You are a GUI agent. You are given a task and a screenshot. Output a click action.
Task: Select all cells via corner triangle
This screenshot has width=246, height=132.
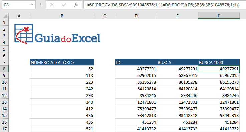tap(5, 16)
